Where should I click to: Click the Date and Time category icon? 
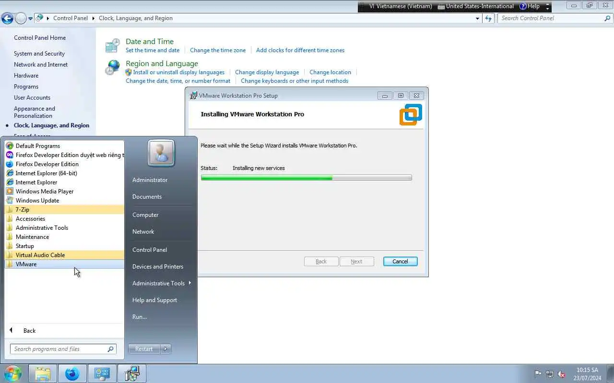113,45
